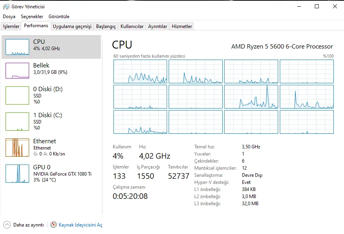344x234 pixels.
Task: Open the Dosya menu
Action: pyautogui.click(x=9, y=17)
